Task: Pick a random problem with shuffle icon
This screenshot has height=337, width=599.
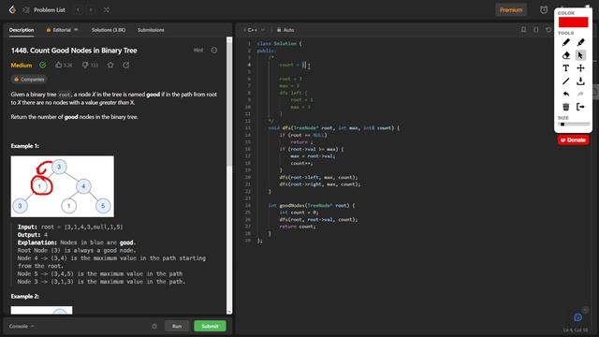Action: 106,10
